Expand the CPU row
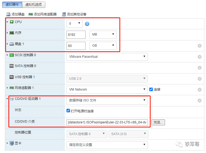206x153 pixels. pos(7,22)
